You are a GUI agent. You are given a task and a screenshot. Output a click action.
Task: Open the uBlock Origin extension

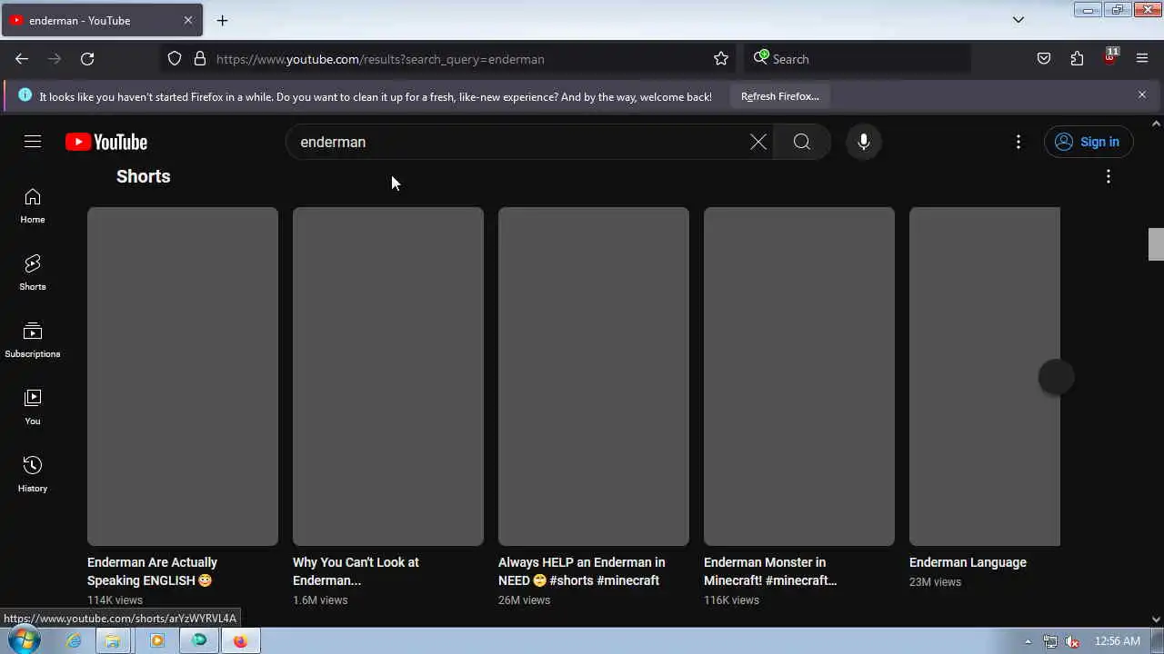pyautogui.click(x=1109, y=59)
